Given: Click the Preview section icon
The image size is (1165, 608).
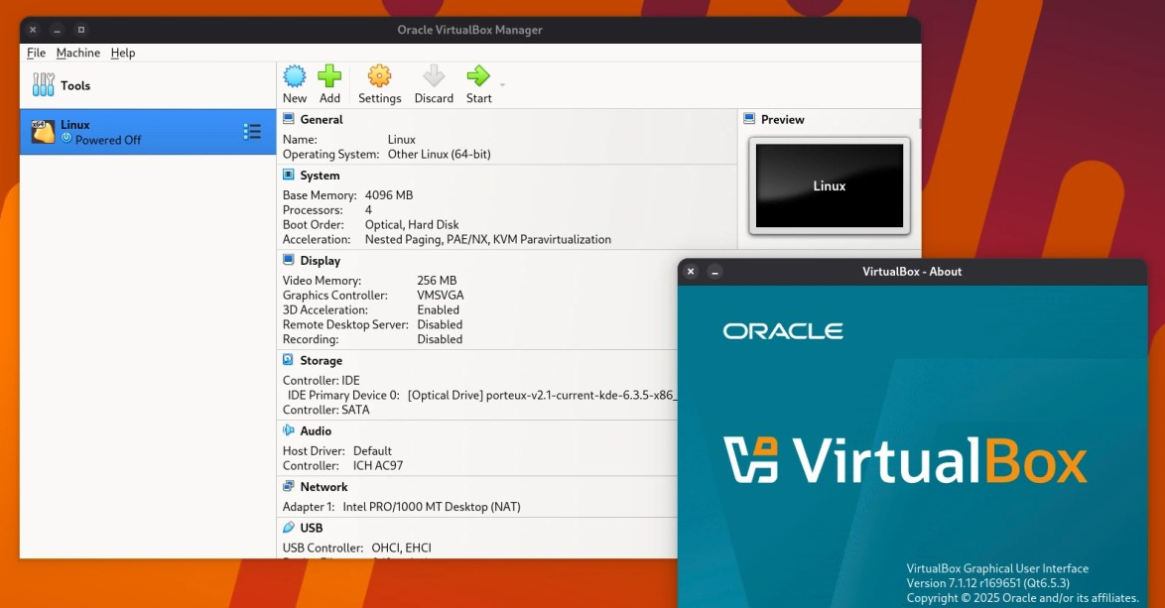Looking at the screenshot, I should click(749, 119).
